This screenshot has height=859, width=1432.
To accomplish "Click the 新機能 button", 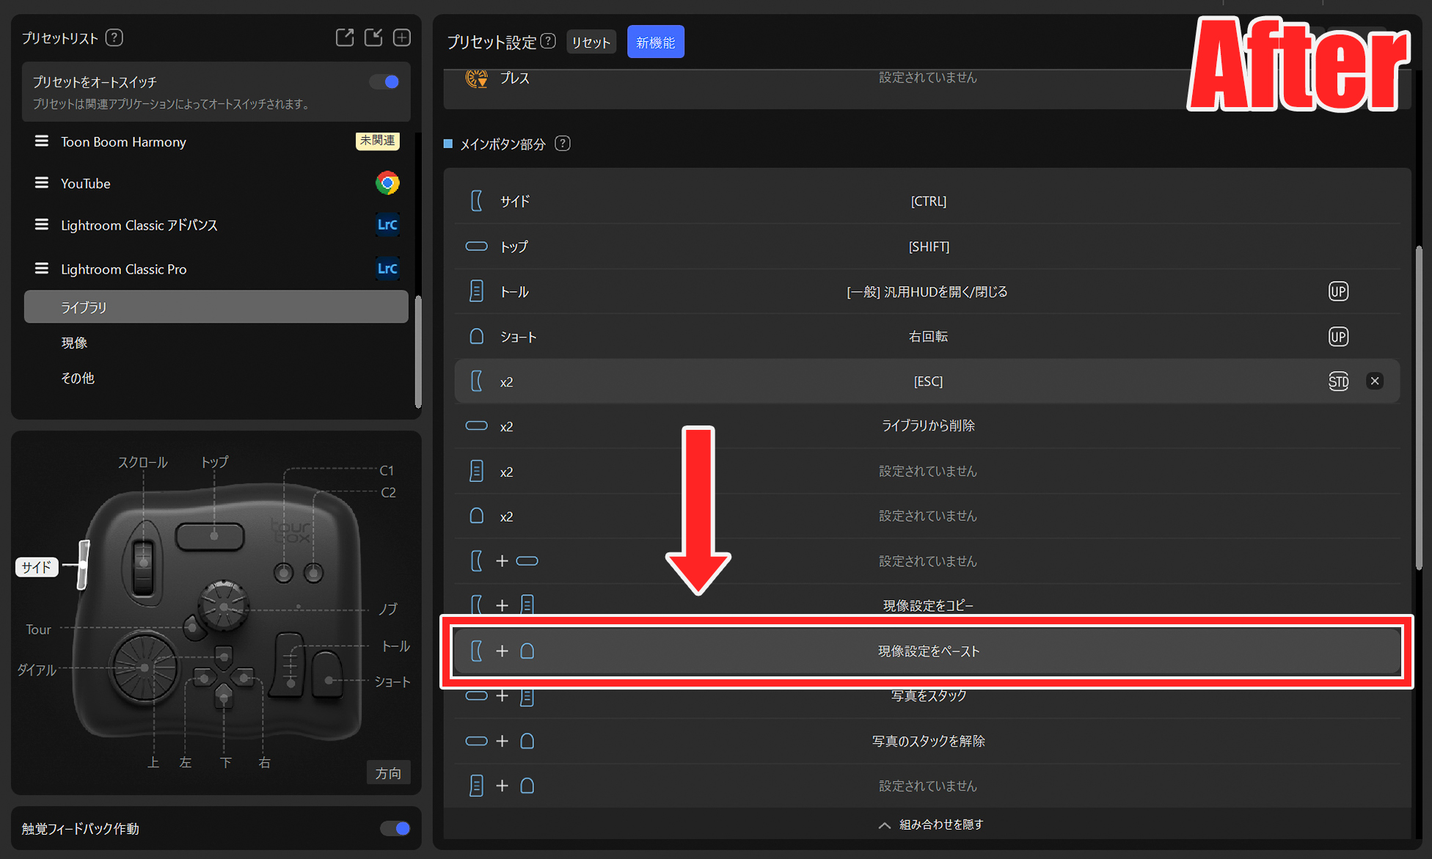I will [x=655, y=43].
